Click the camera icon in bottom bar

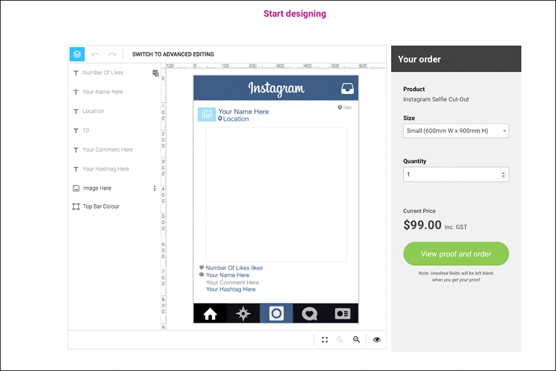tap(276, 313)
